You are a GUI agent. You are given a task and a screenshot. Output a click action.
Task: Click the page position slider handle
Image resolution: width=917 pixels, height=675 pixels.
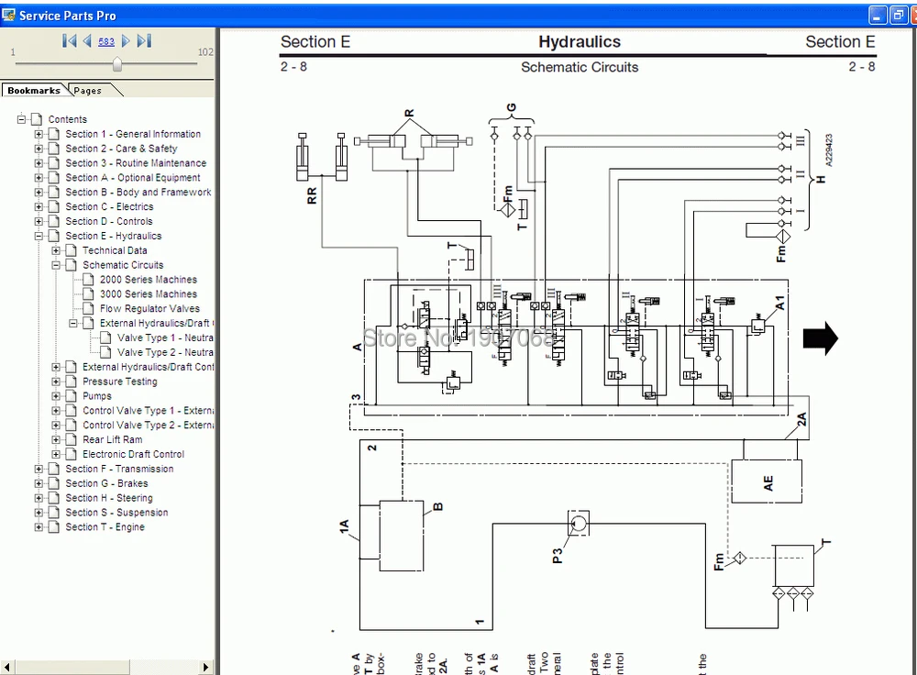click(117, 64)
